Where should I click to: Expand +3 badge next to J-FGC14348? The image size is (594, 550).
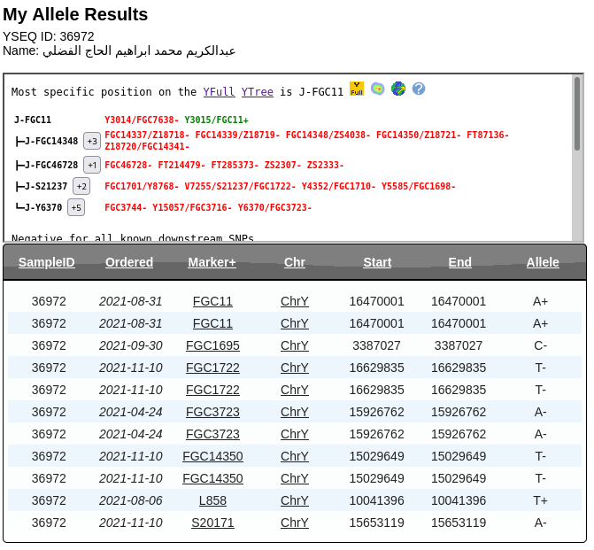click(x=93, y=143)
